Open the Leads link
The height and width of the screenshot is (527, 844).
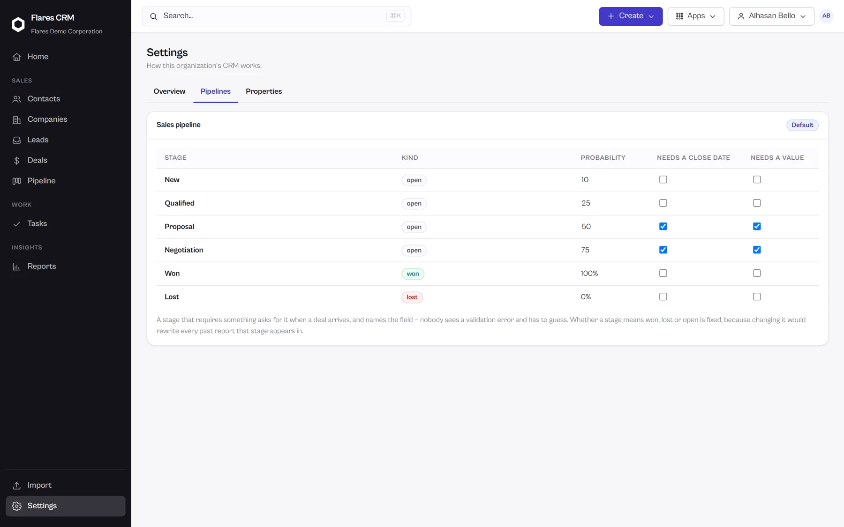(x=66, y=140)
